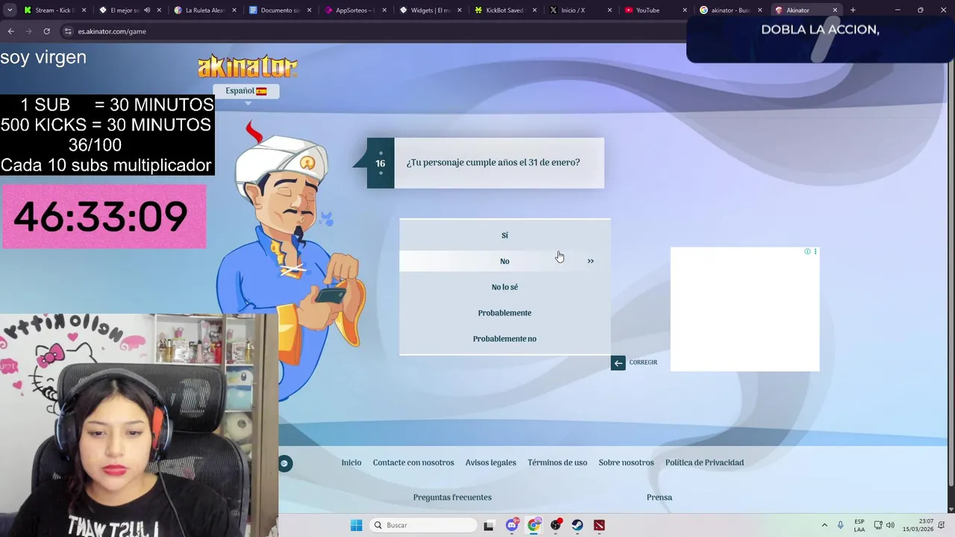Click the Corregir back arrow icon
The height and width of the screenshot is (537, 955).
(x=618, y=363)
